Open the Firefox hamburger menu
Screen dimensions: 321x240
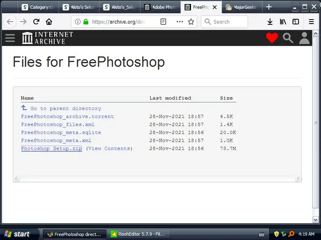tap(311, 22)
